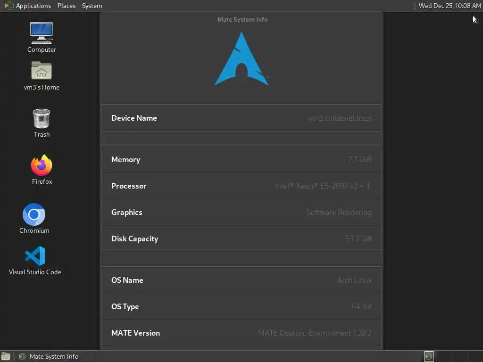Select the Memory row label
The height and width of the screenshot is (362, 483).
tap(125, 159)
